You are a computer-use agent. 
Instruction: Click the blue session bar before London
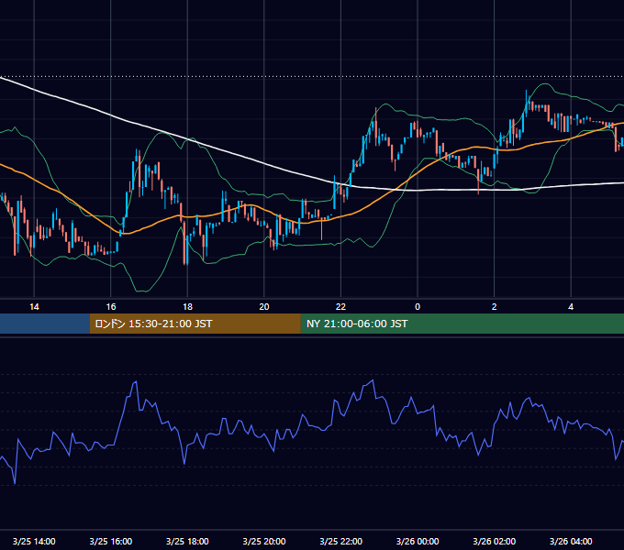[x=45, y=324]
